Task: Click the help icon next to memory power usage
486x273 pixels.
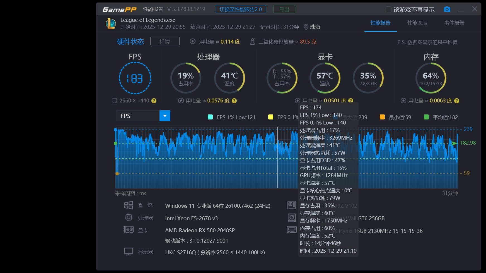Action: tap(456, 101)
